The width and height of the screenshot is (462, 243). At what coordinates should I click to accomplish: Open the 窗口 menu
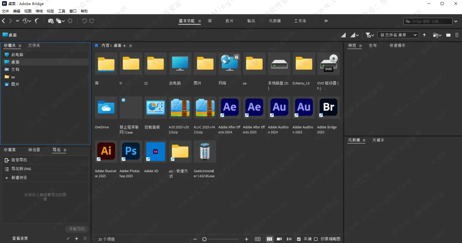pos(73,11)
